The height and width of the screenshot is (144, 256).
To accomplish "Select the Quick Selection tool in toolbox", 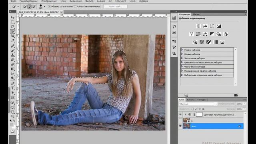I will point(12,31).
